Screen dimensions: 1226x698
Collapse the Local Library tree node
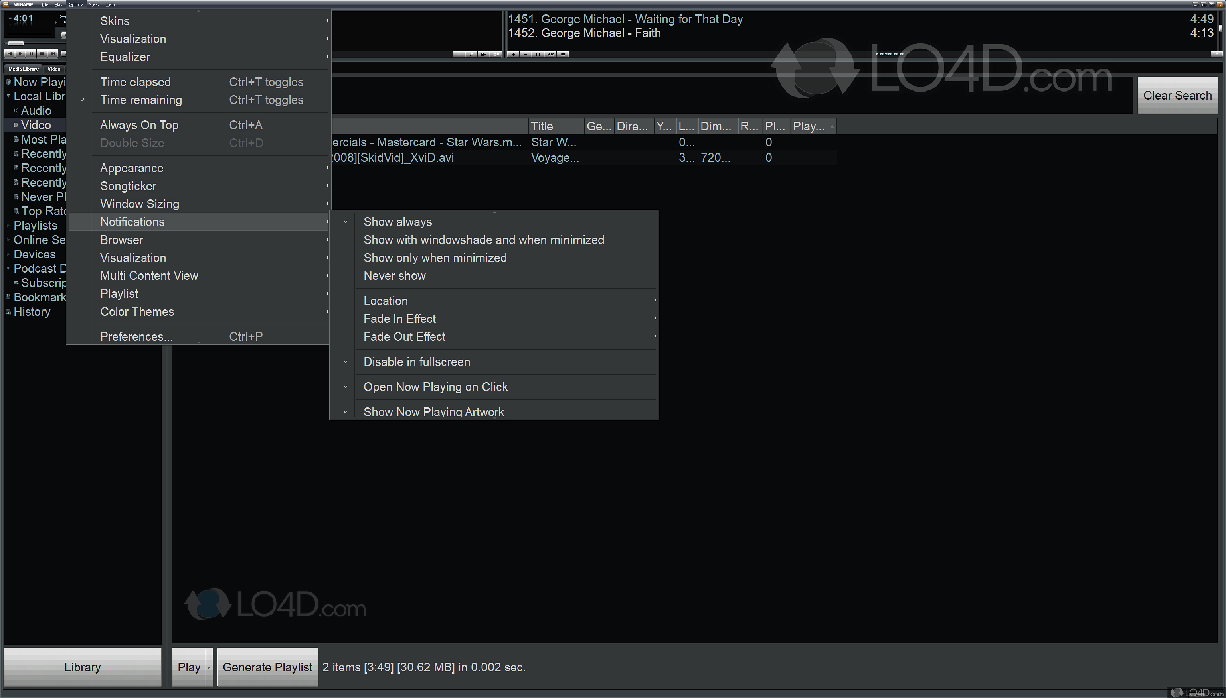(8, 96)
